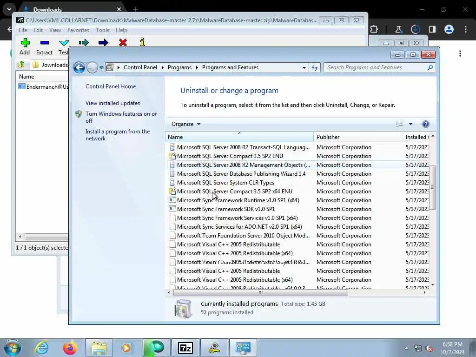Viewport: 476px width, 357px height.
Task: Select Microsoft SQL Server System CLR Types
Action: coord(225,182)
